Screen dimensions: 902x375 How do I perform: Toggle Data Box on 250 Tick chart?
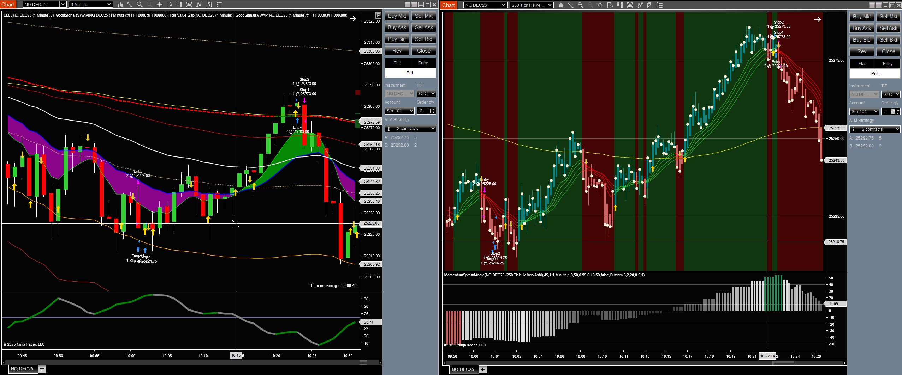point(610,5)
